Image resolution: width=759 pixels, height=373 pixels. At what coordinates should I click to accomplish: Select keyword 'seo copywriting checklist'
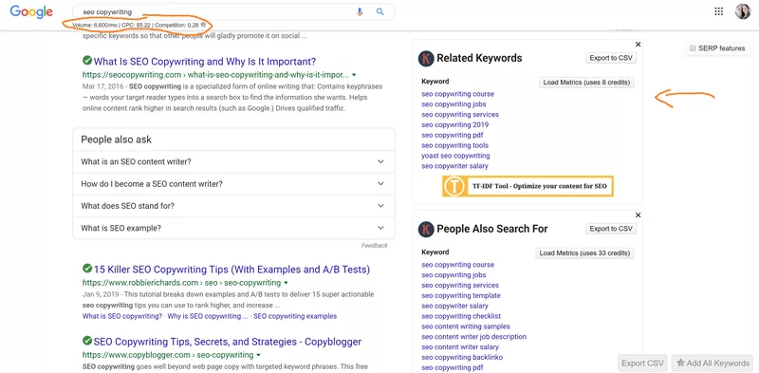pyautogui.click(x=461, y=316)
